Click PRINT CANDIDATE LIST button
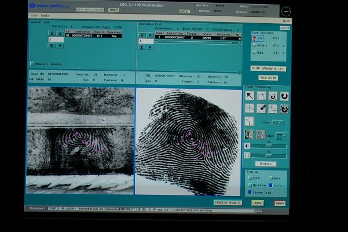 pos(268,68)
